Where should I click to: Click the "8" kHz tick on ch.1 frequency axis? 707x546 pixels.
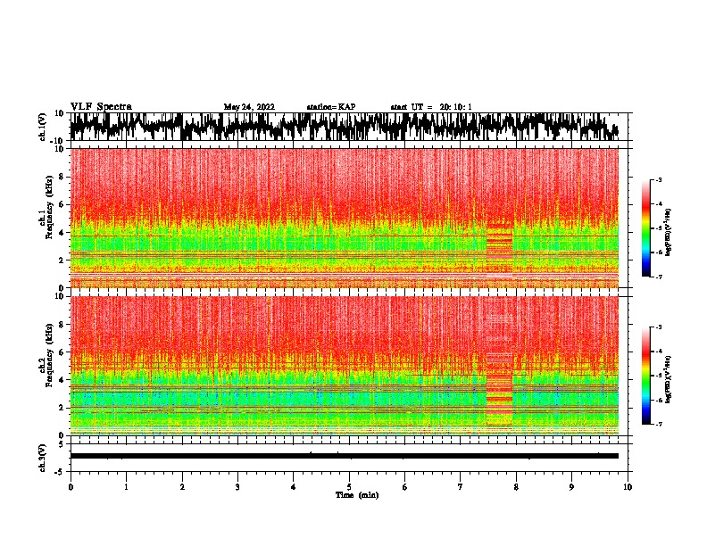point(62,177)
